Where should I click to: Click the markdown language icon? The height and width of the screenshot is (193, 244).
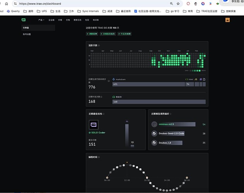114,79
